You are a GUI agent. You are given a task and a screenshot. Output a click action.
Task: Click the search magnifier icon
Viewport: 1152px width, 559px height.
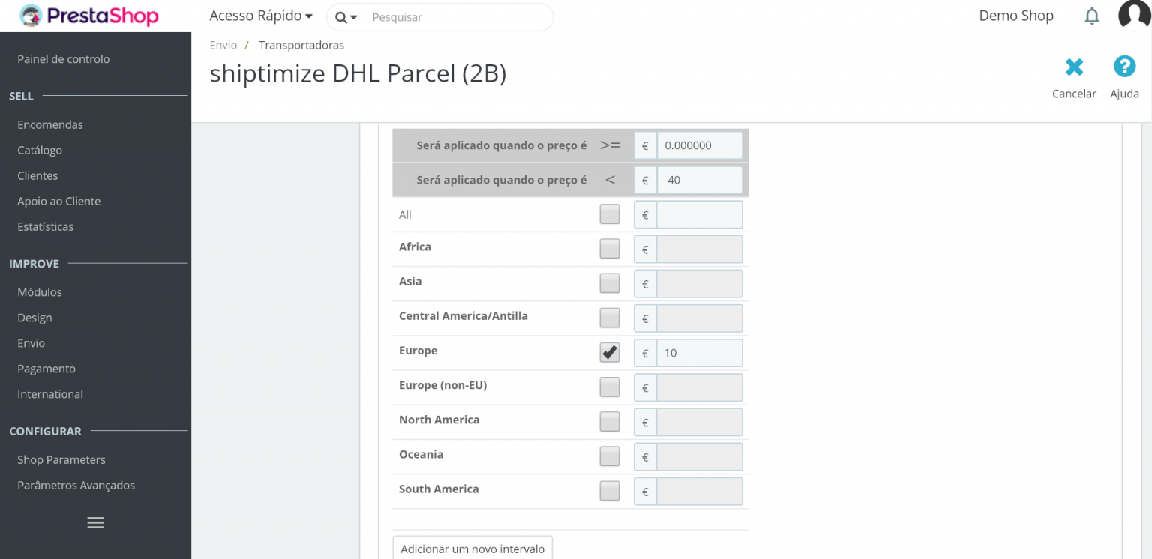(x=341, y=17)
